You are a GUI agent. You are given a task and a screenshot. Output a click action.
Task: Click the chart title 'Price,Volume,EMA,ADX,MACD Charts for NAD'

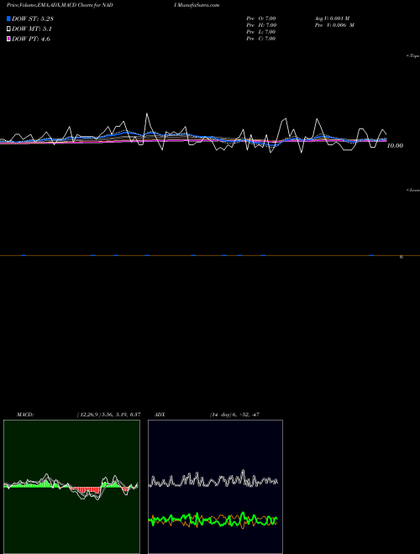click(60, 5)
